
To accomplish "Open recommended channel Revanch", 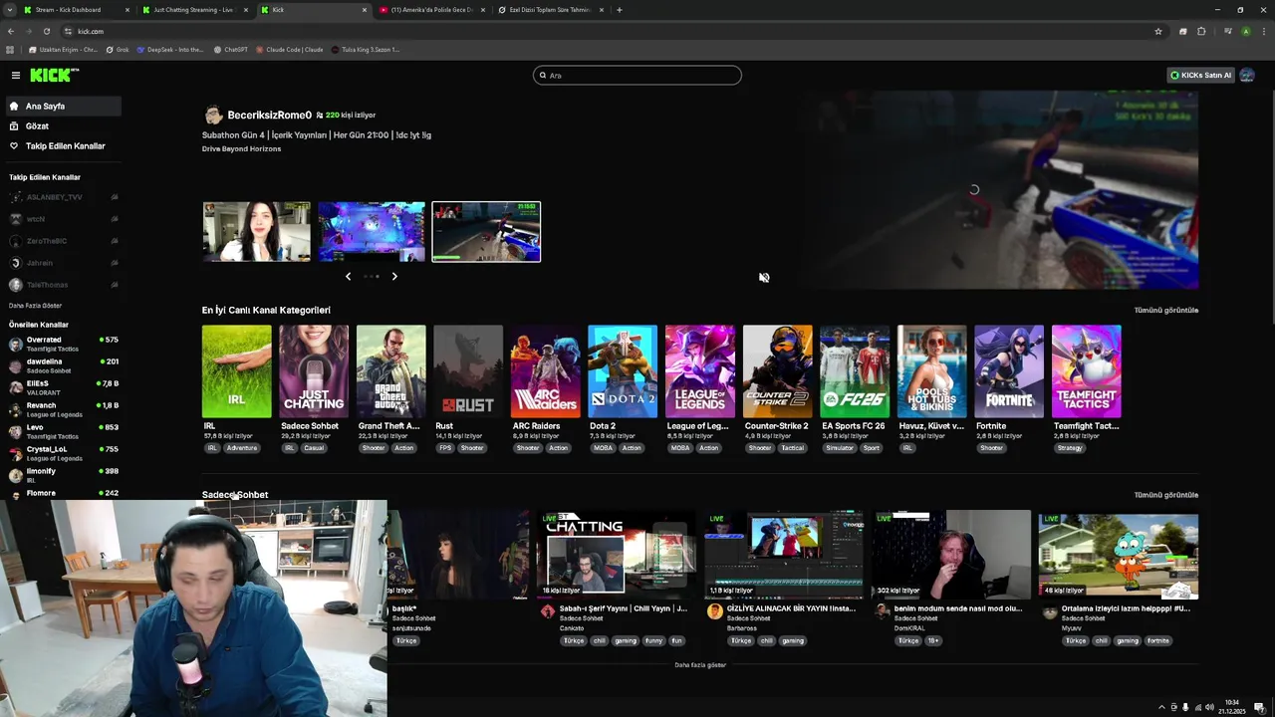I will [62, 409].
